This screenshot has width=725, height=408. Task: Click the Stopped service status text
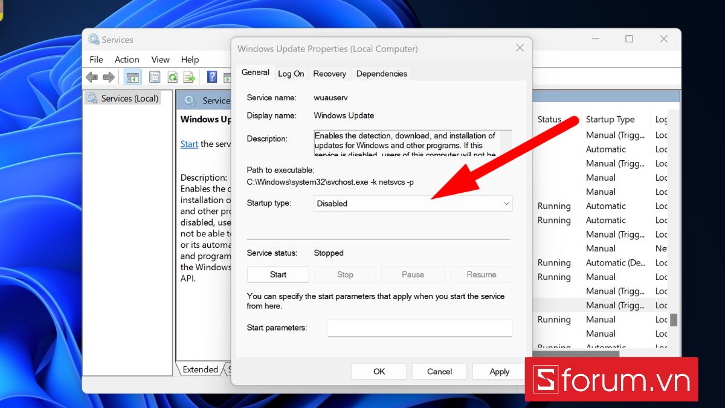329,253
